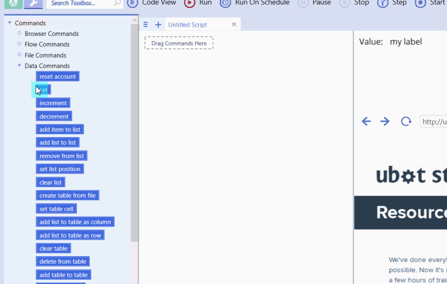
Task: Select the increment command
Action: [53, 103]
